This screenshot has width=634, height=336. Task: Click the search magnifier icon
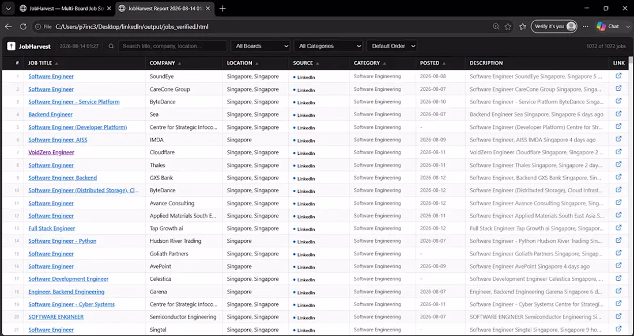pyautogui.click(x=111, y=46)
